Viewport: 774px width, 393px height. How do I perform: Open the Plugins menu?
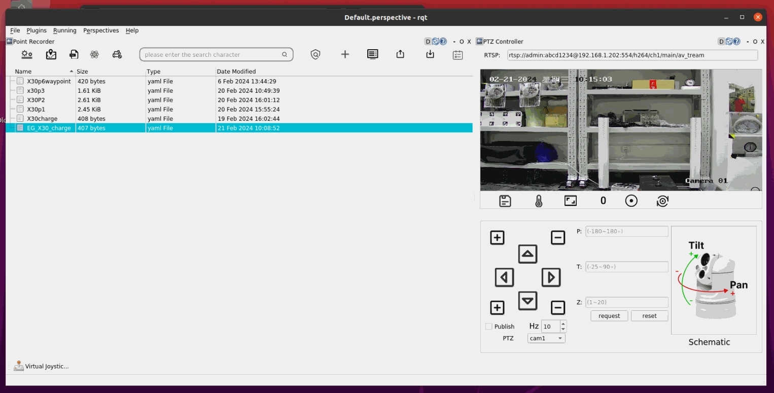(37, 30)
